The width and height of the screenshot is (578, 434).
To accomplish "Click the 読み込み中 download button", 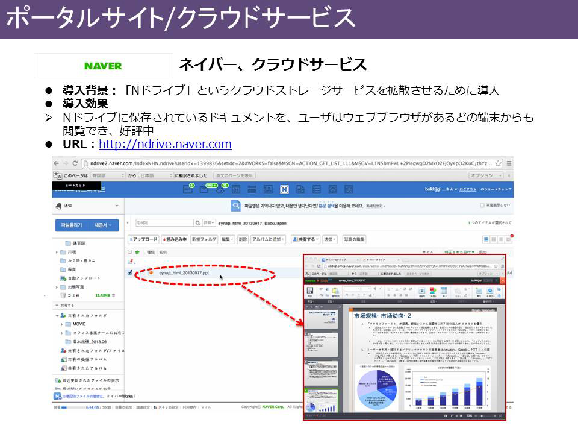I will click(x=175, y=239).
